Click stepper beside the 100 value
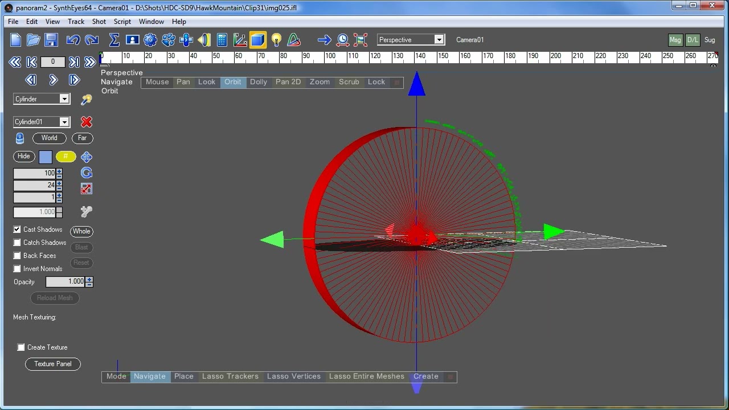 [x=59, y=173]
